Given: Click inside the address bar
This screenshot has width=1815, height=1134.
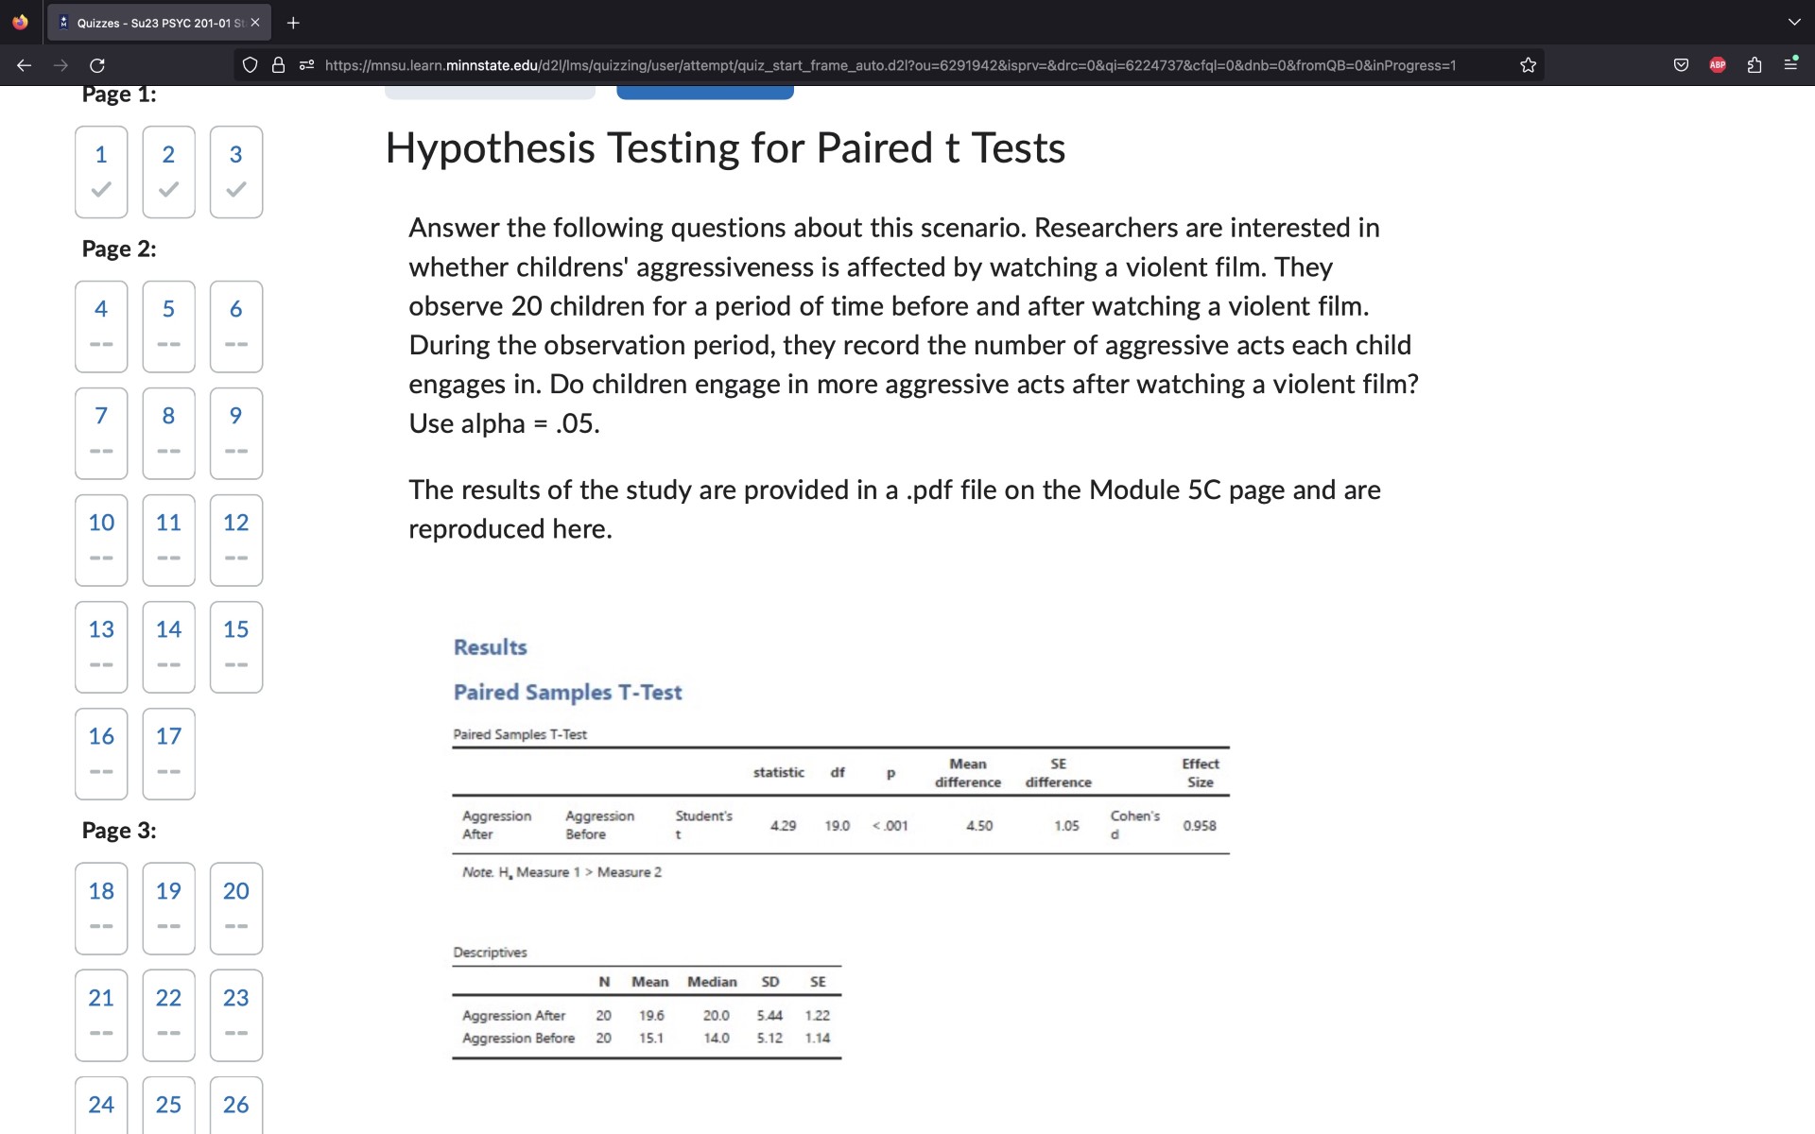Looking at the screenshot, I should 851,65.
